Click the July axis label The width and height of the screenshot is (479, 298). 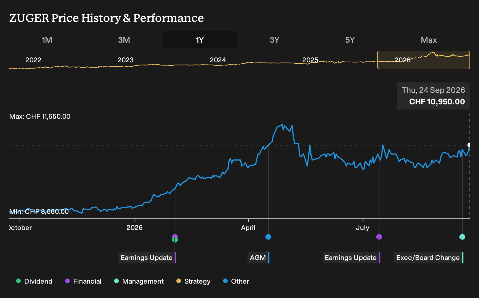click(363, 228)
